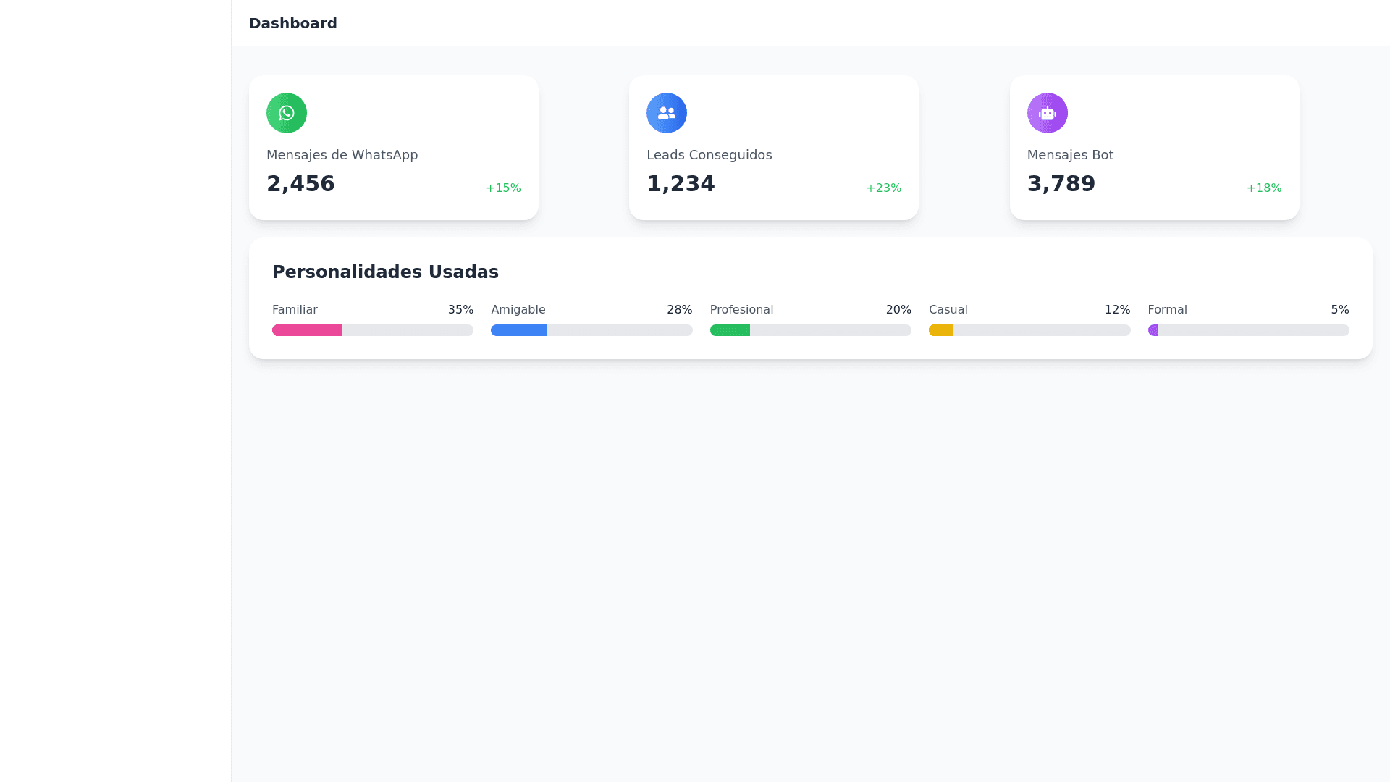Select the Mensajes Bot card label
This screenshot has height=782, width=1390.
(x=1070, y=155)
